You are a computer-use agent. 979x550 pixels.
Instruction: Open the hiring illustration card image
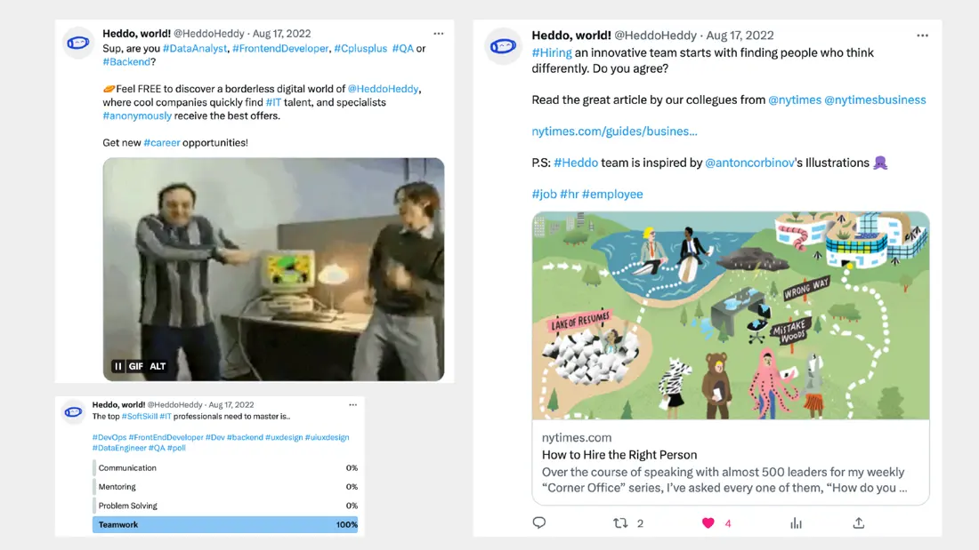click(x=731, y=315)
